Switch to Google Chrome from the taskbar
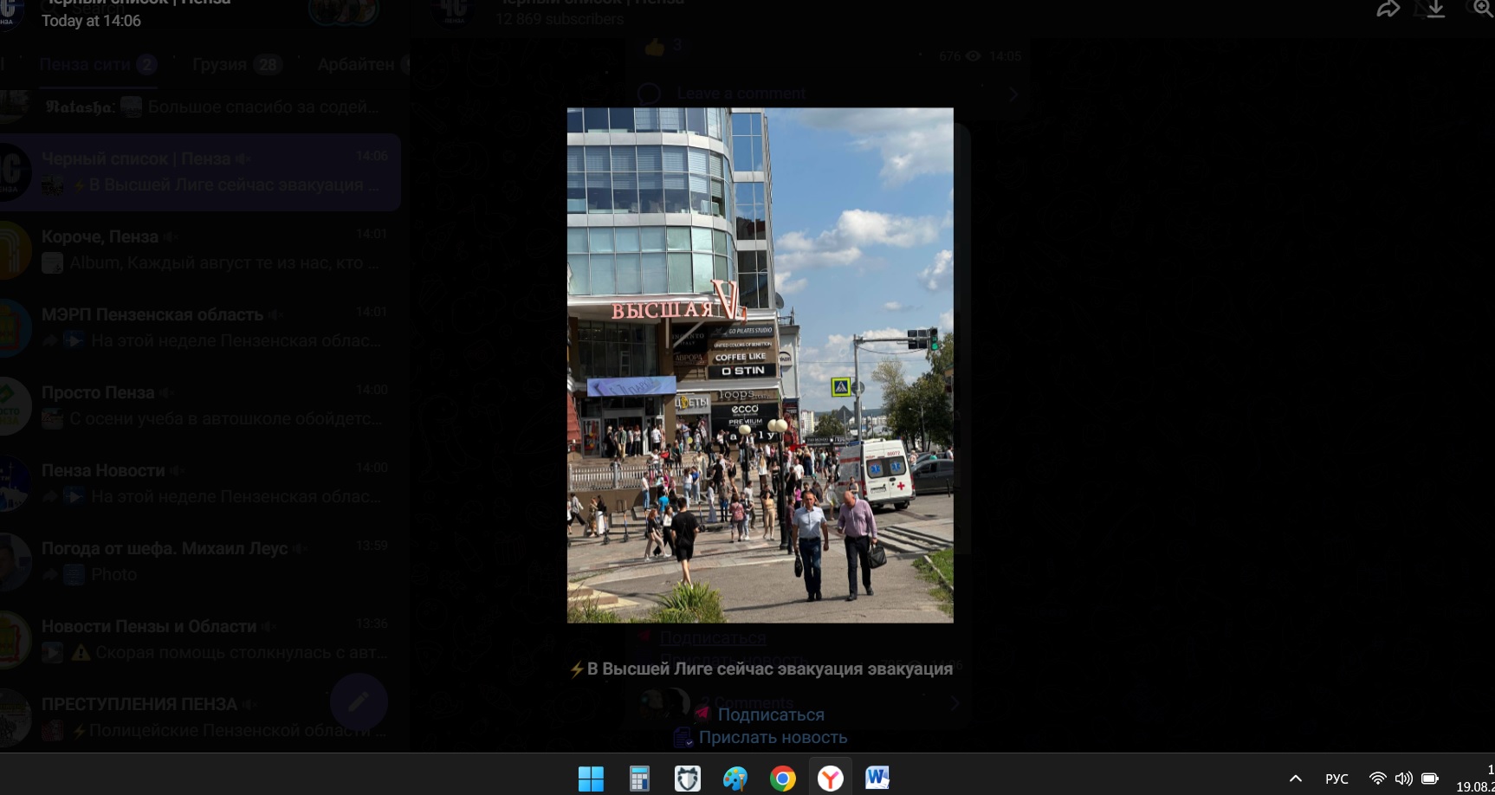 tap(782, 779)
